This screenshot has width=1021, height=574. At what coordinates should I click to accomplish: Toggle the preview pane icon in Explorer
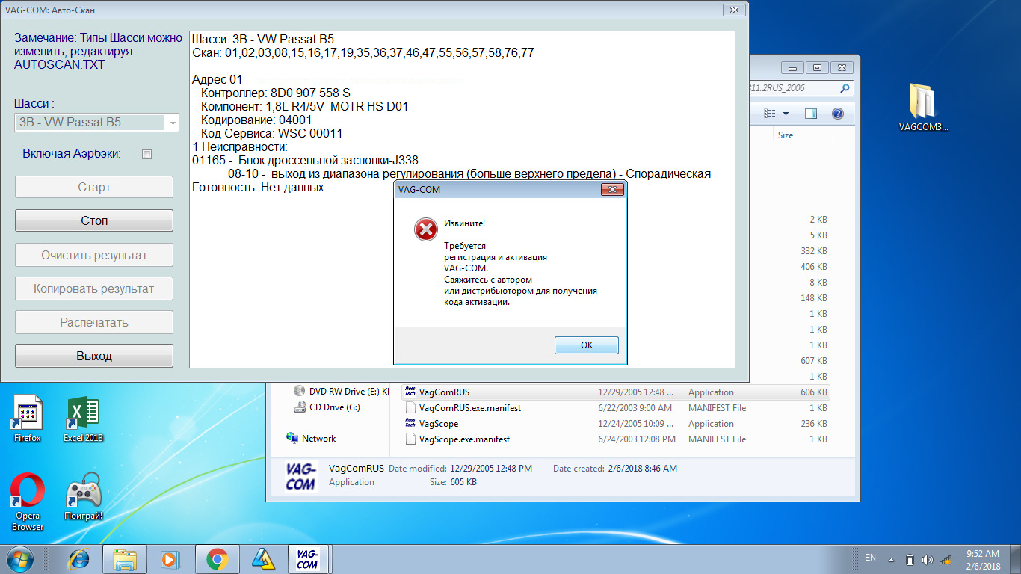pos(811,114)
